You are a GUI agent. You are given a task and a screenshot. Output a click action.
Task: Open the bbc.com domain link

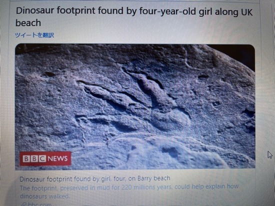pos(39,204)
